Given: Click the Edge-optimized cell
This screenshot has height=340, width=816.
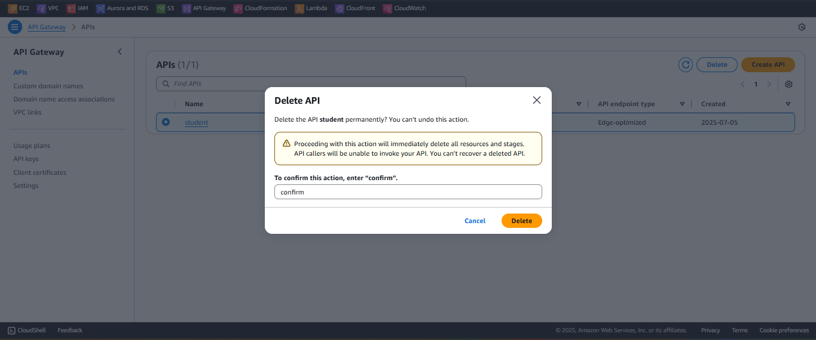Looking at the screenshot, I should [x=622, y=122].
